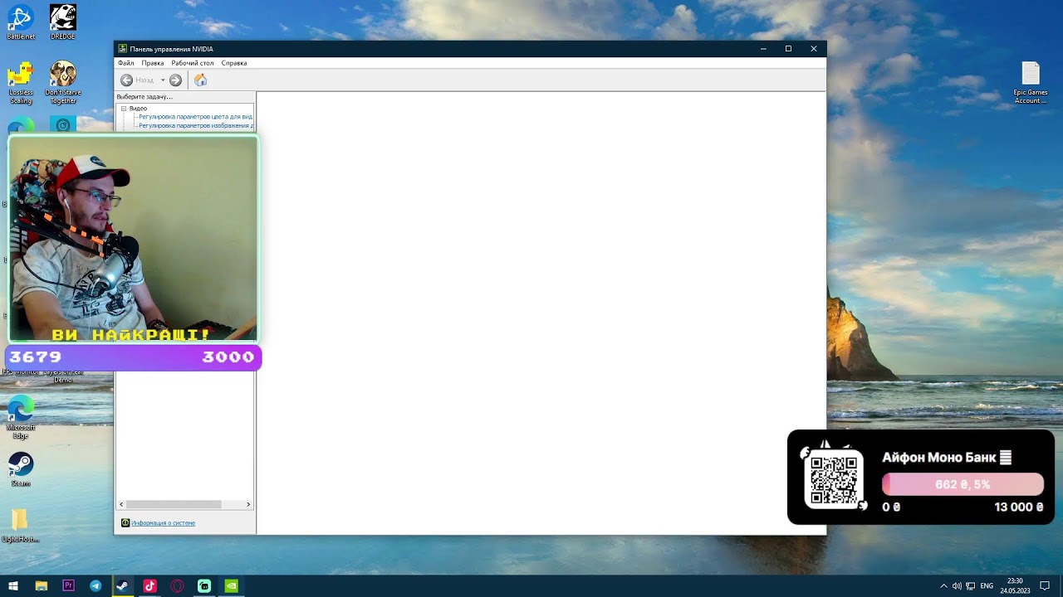Open TikTok app from taskbar
Viewport: 1063px width, 597px height.
tap(149, 586)
